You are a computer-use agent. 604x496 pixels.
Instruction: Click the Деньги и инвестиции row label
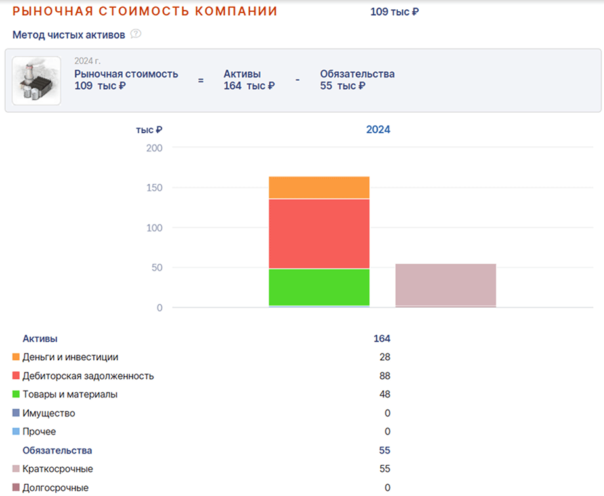(70, 357)
